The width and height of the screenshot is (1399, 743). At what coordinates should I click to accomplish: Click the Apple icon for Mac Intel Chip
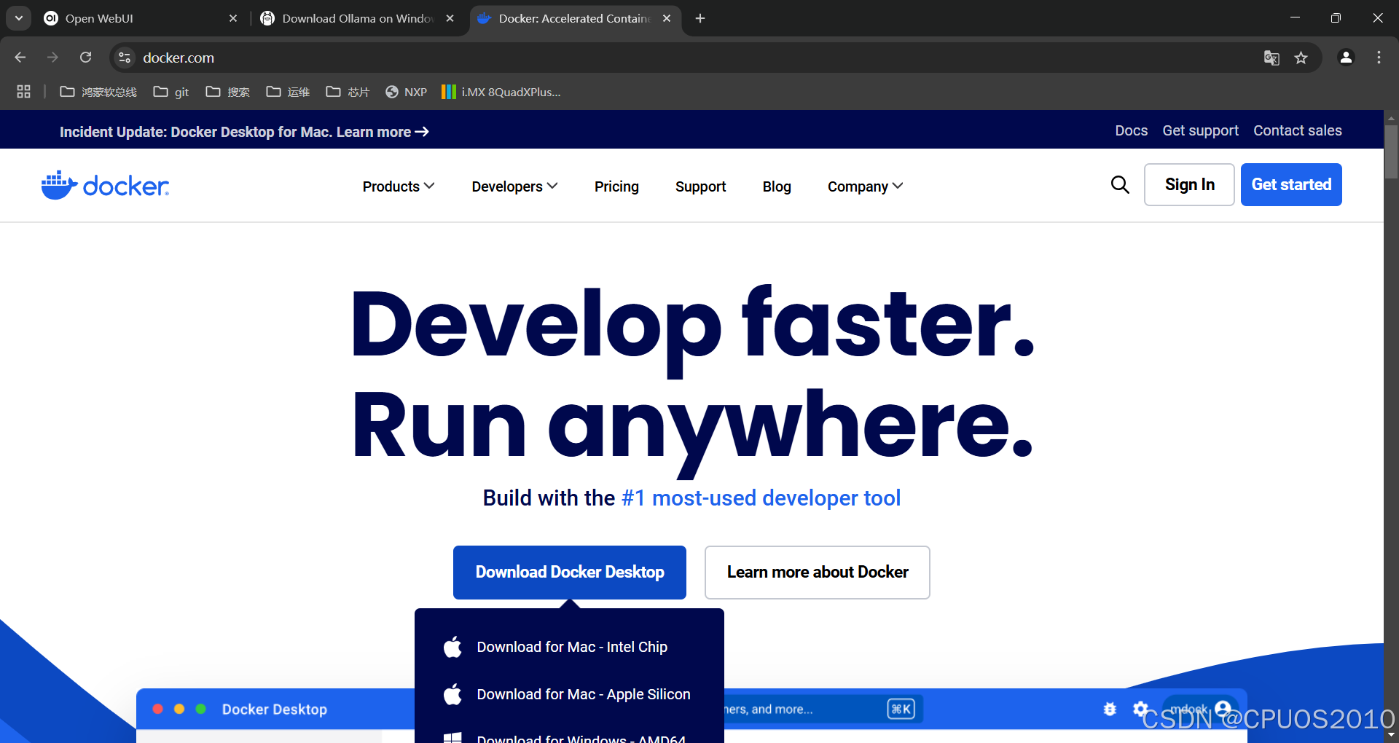tap(452, 647)
